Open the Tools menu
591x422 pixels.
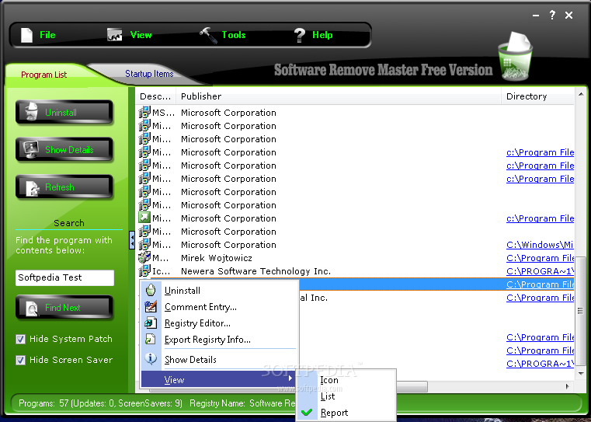[234, 35]
